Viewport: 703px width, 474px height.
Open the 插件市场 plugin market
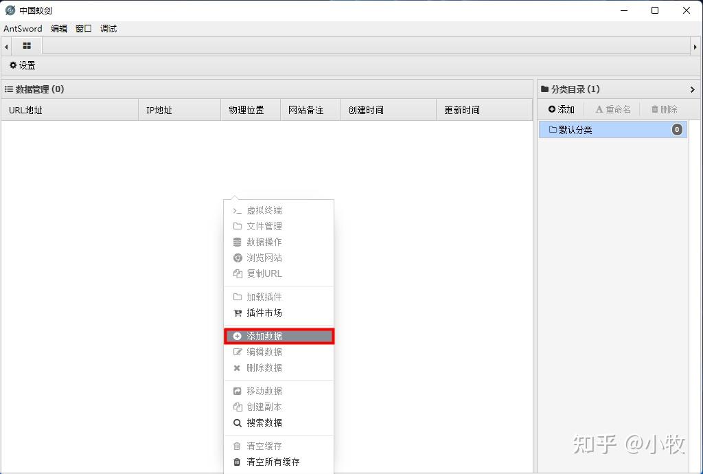[263, 313]
